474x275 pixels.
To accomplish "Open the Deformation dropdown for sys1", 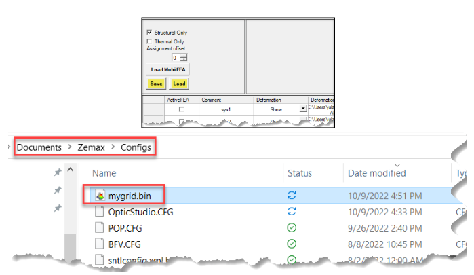I will tap(302, 109).
